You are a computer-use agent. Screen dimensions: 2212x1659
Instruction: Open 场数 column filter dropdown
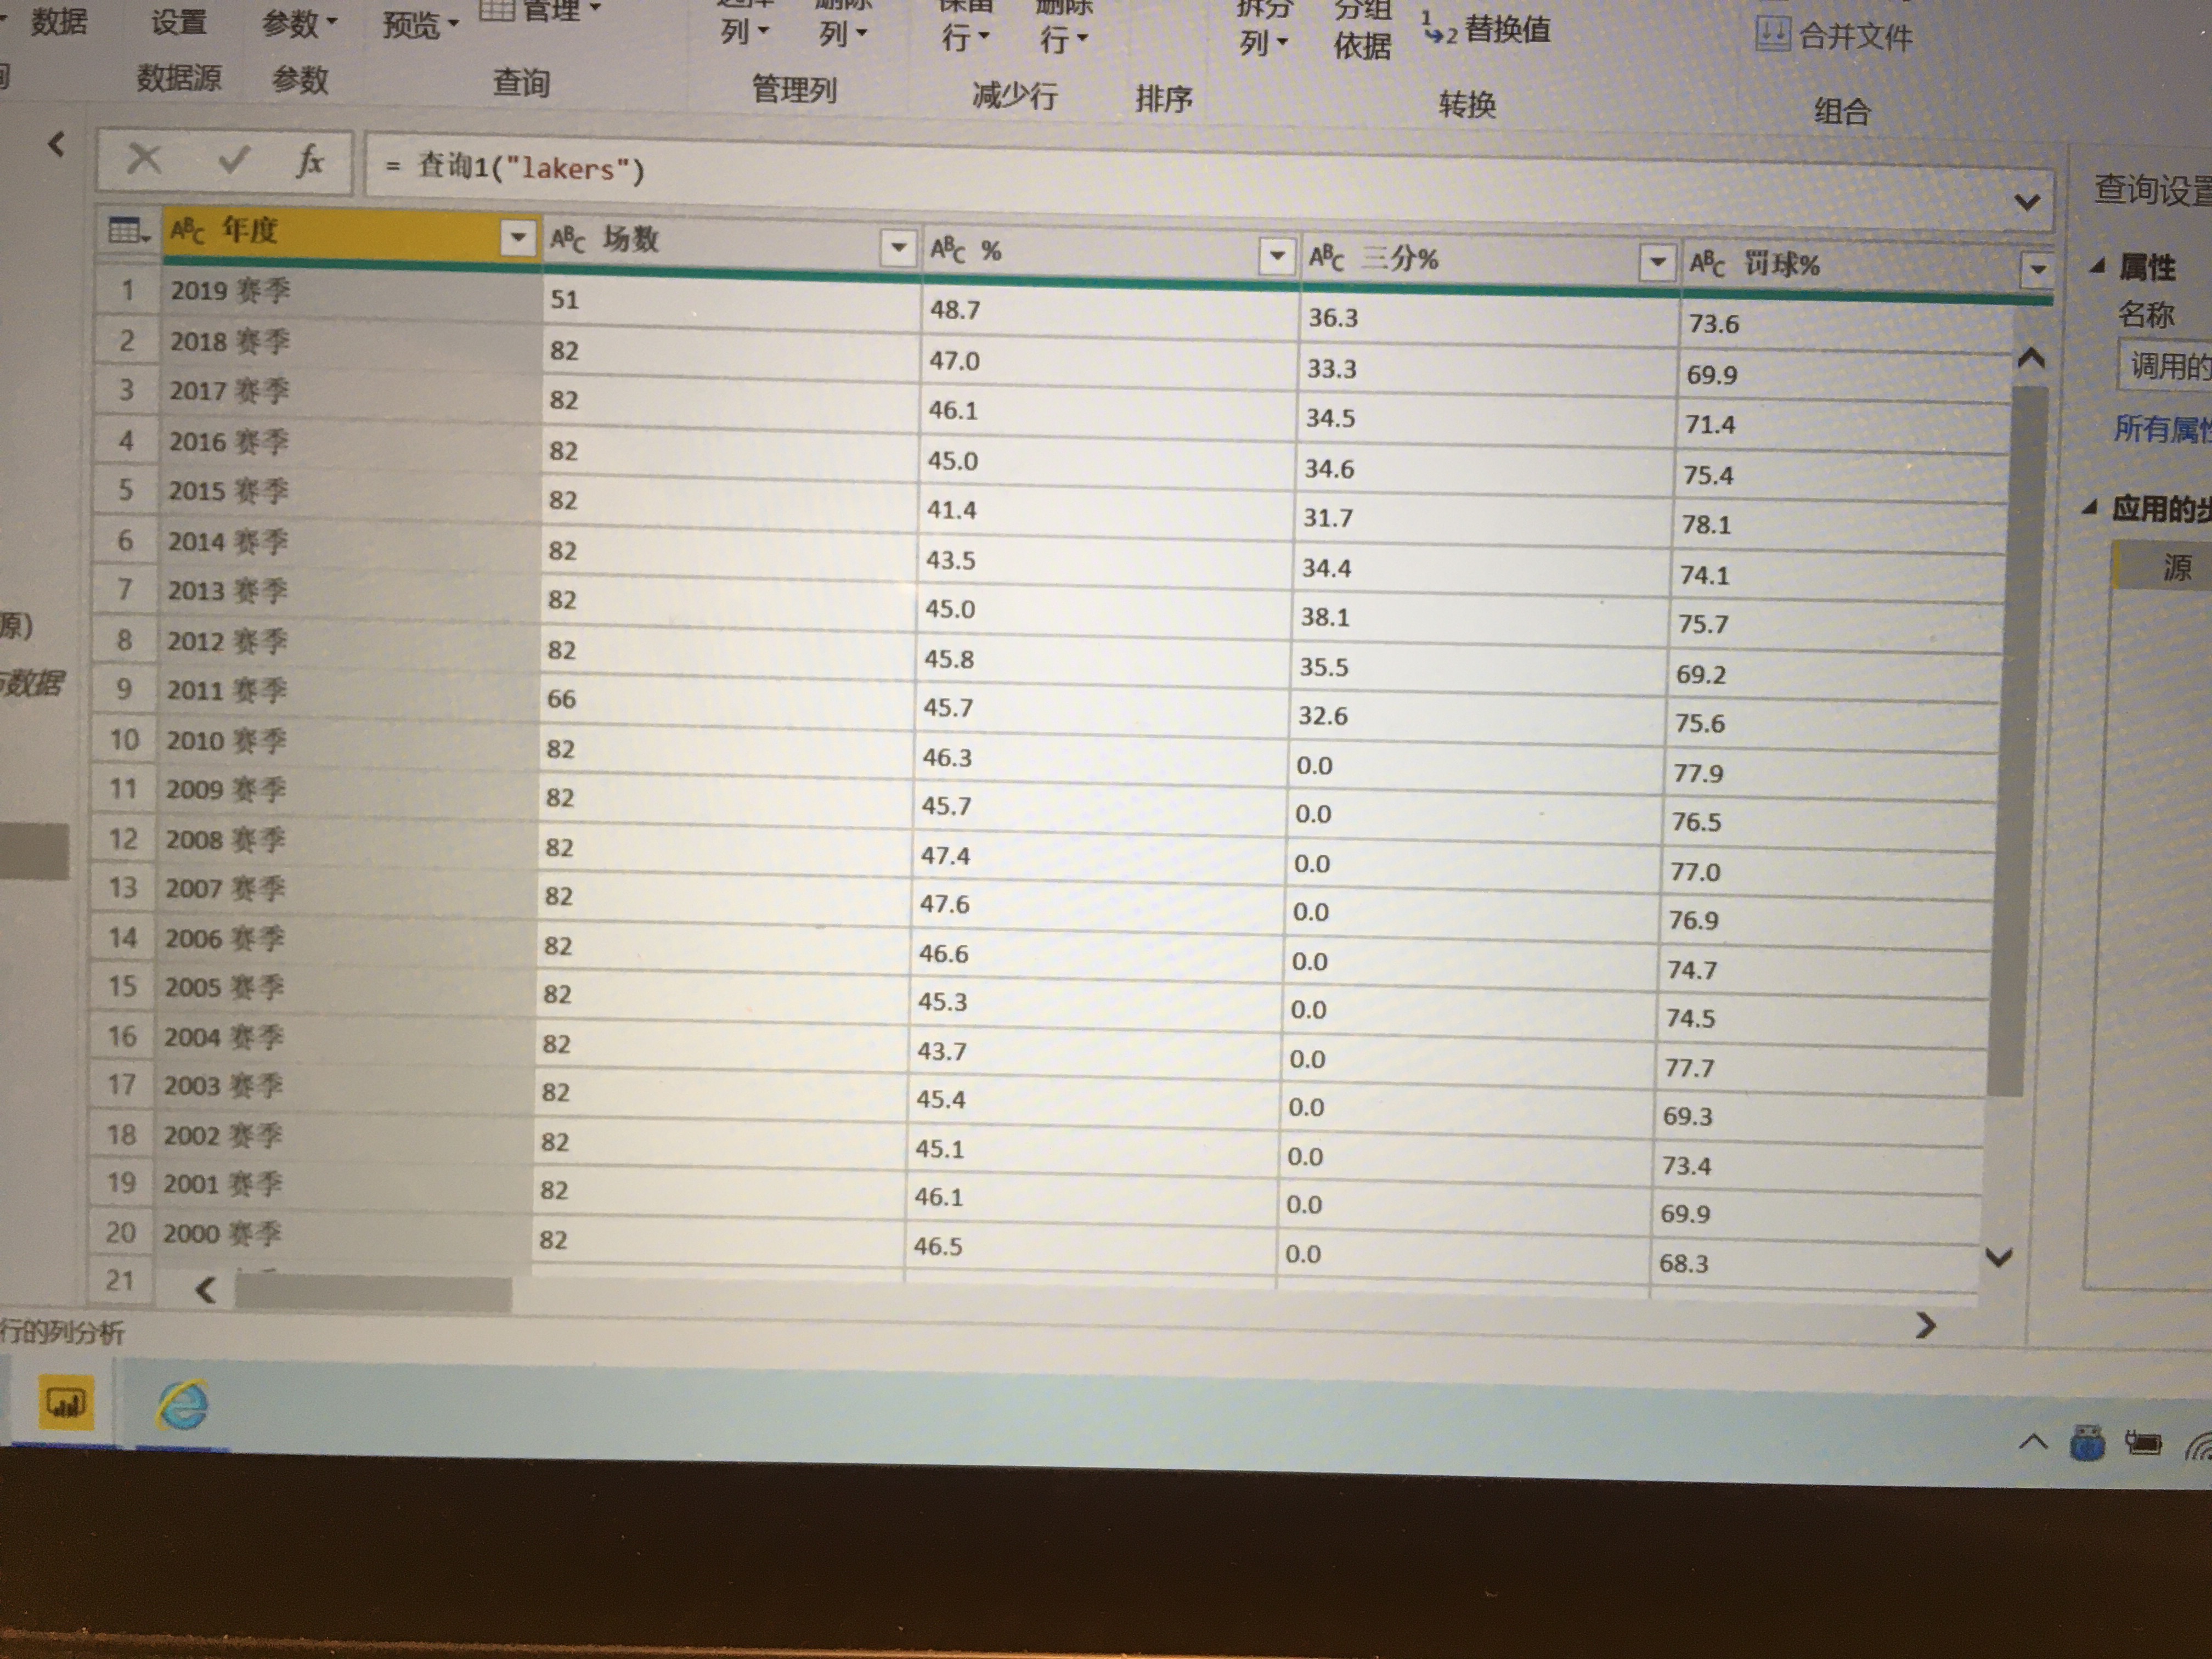pyautogui.click(x=897, y=247)
